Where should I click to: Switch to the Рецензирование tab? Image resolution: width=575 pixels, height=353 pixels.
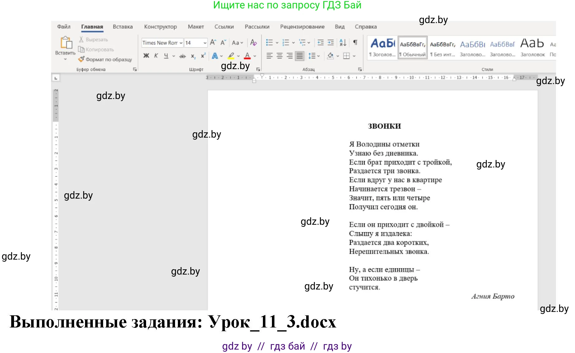(302, 27)
